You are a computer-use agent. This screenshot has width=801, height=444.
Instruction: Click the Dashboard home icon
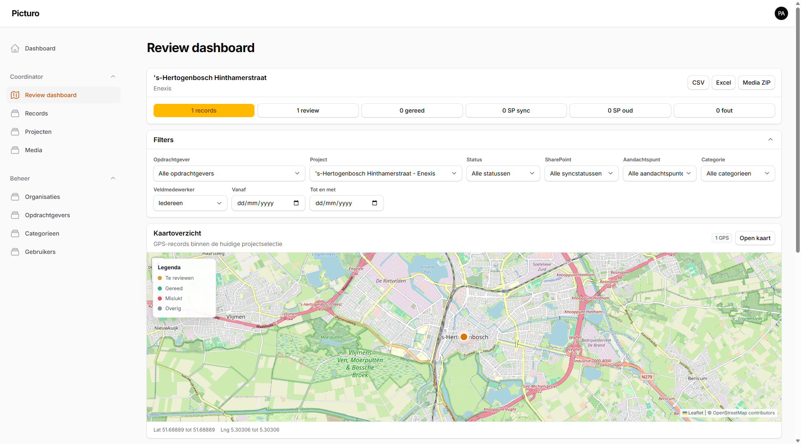point(15,48)
